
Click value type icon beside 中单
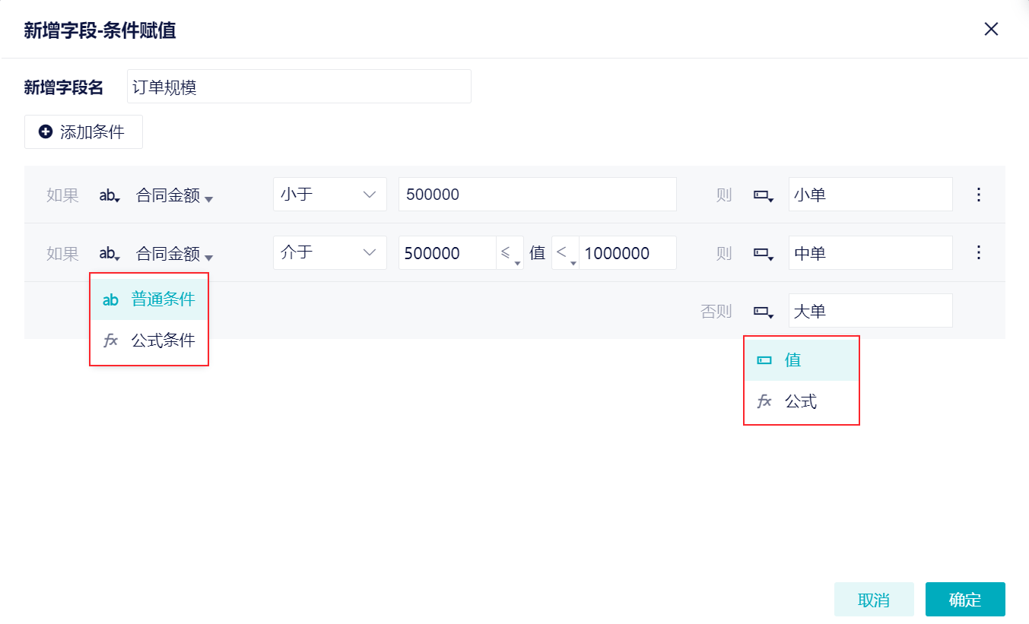[763, 253]
